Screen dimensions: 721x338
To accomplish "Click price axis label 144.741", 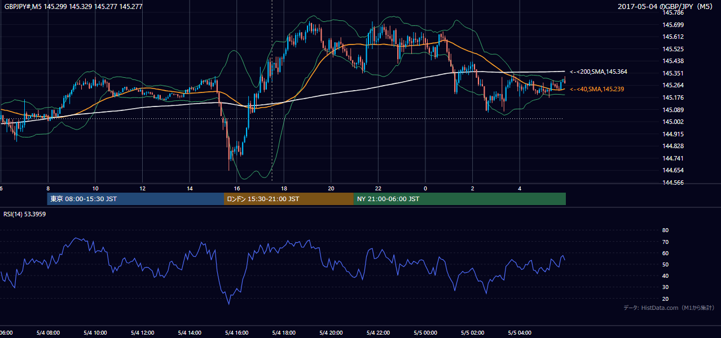I will pyautogui.click(x=672, y=158).
